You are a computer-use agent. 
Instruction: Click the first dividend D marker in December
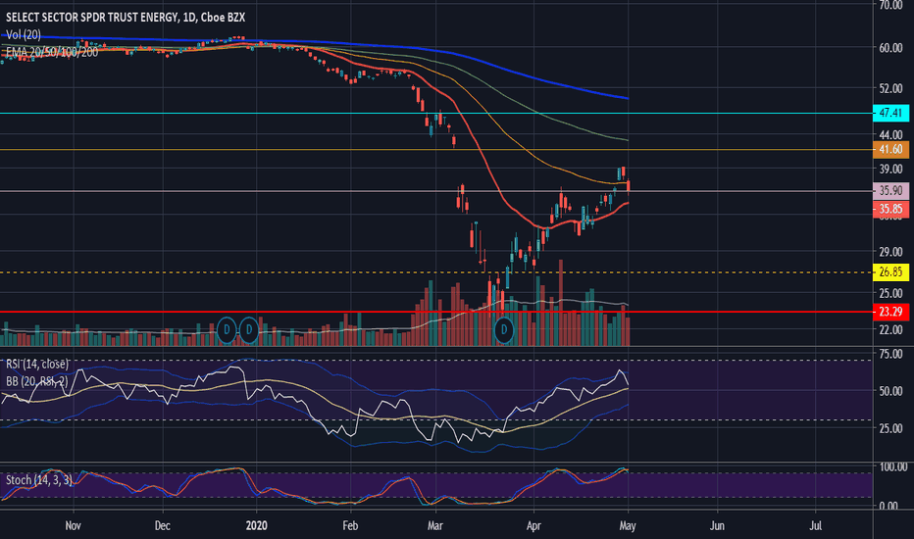click(x=227, y=330)
